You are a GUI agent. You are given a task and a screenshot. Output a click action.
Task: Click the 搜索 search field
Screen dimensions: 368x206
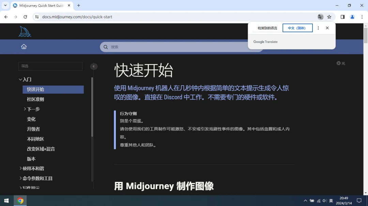pos(181,47)
